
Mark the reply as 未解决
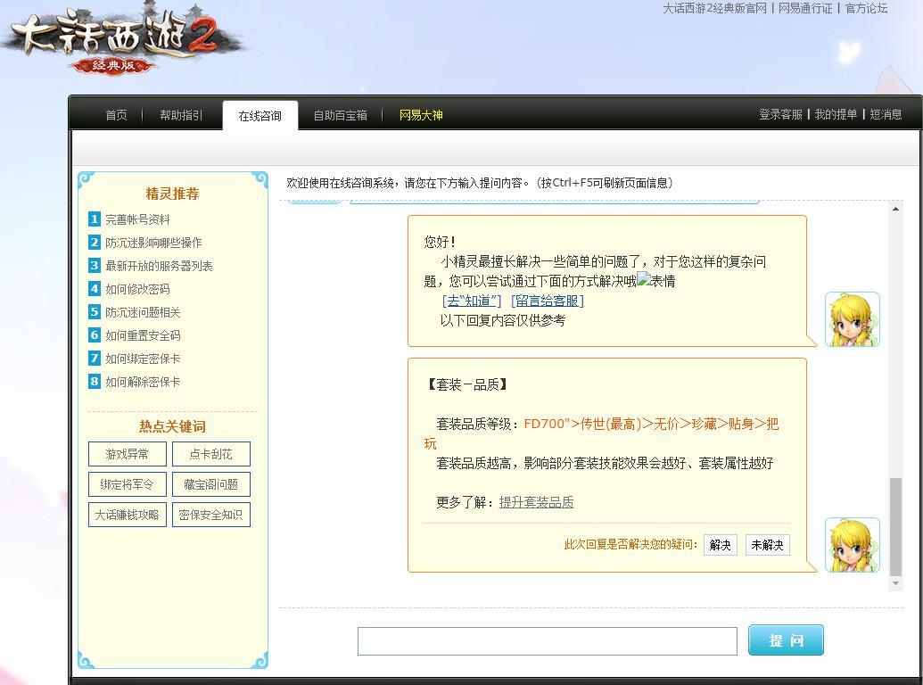[767, 545]
